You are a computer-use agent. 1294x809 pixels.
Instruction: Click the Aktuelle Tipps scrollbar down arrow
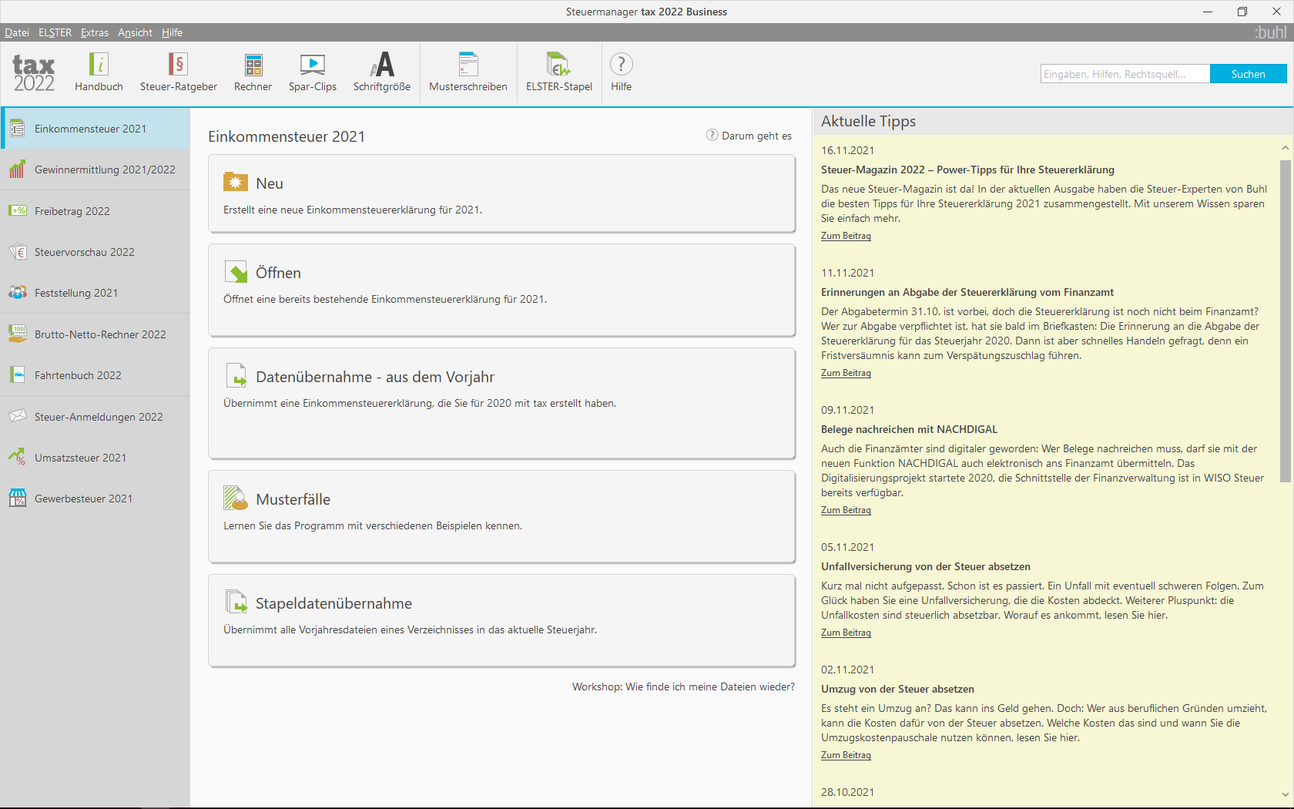(1285, 794)
